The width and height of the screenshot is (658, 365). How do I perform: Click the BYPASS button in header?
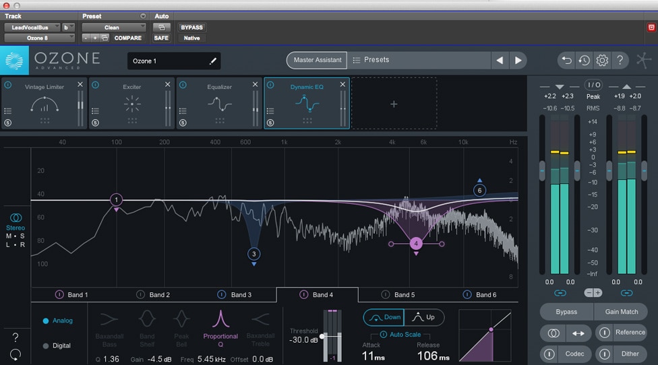click(x=191, y=27)
